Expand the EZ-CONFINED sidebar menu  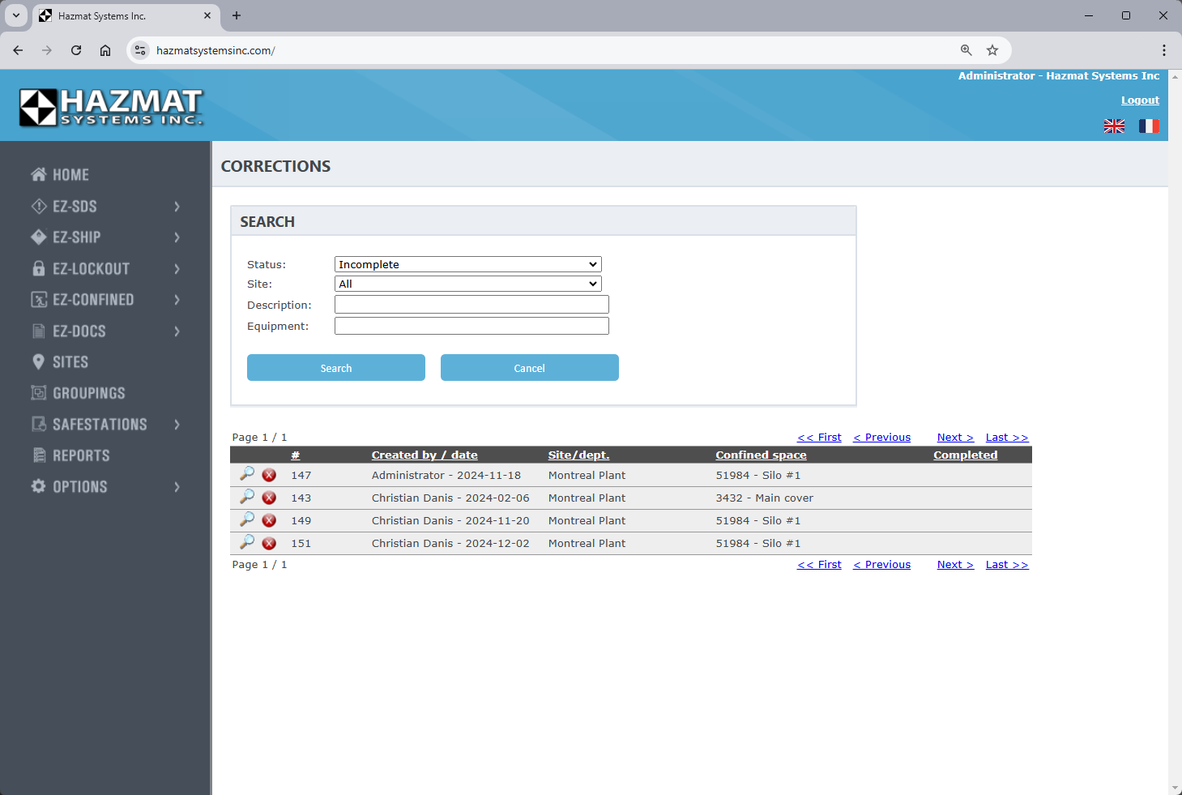tap(93, 300)
